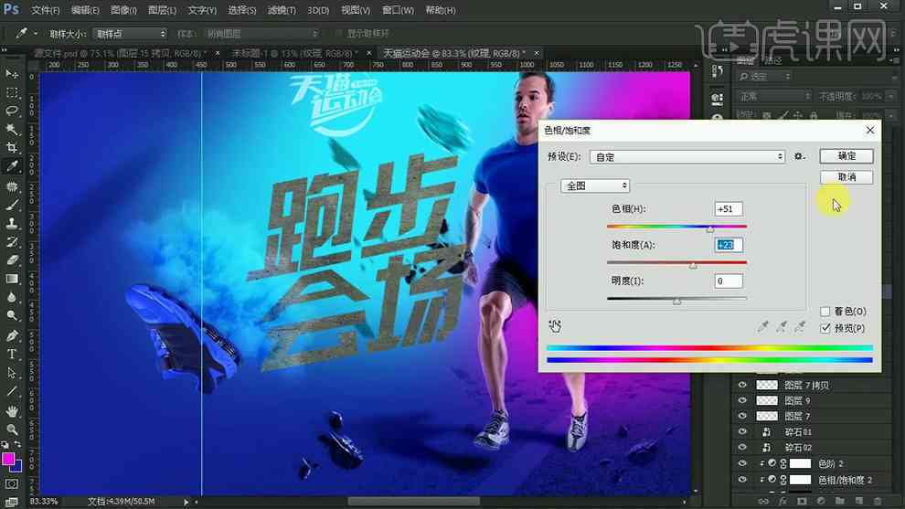The height and width of the screenshot is (509, 905).
Task: Select the Zoom tool
Action: pyautogui.click(x=12, y=429)
